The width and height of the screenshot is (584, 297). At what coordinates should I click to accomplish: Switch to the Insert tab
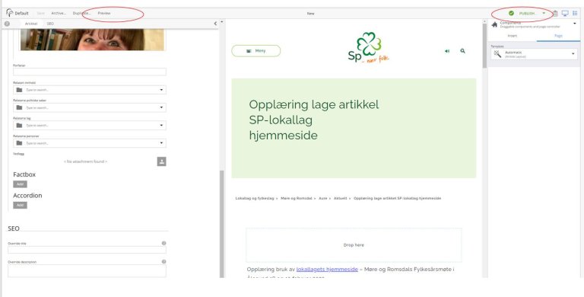[513, 36]
